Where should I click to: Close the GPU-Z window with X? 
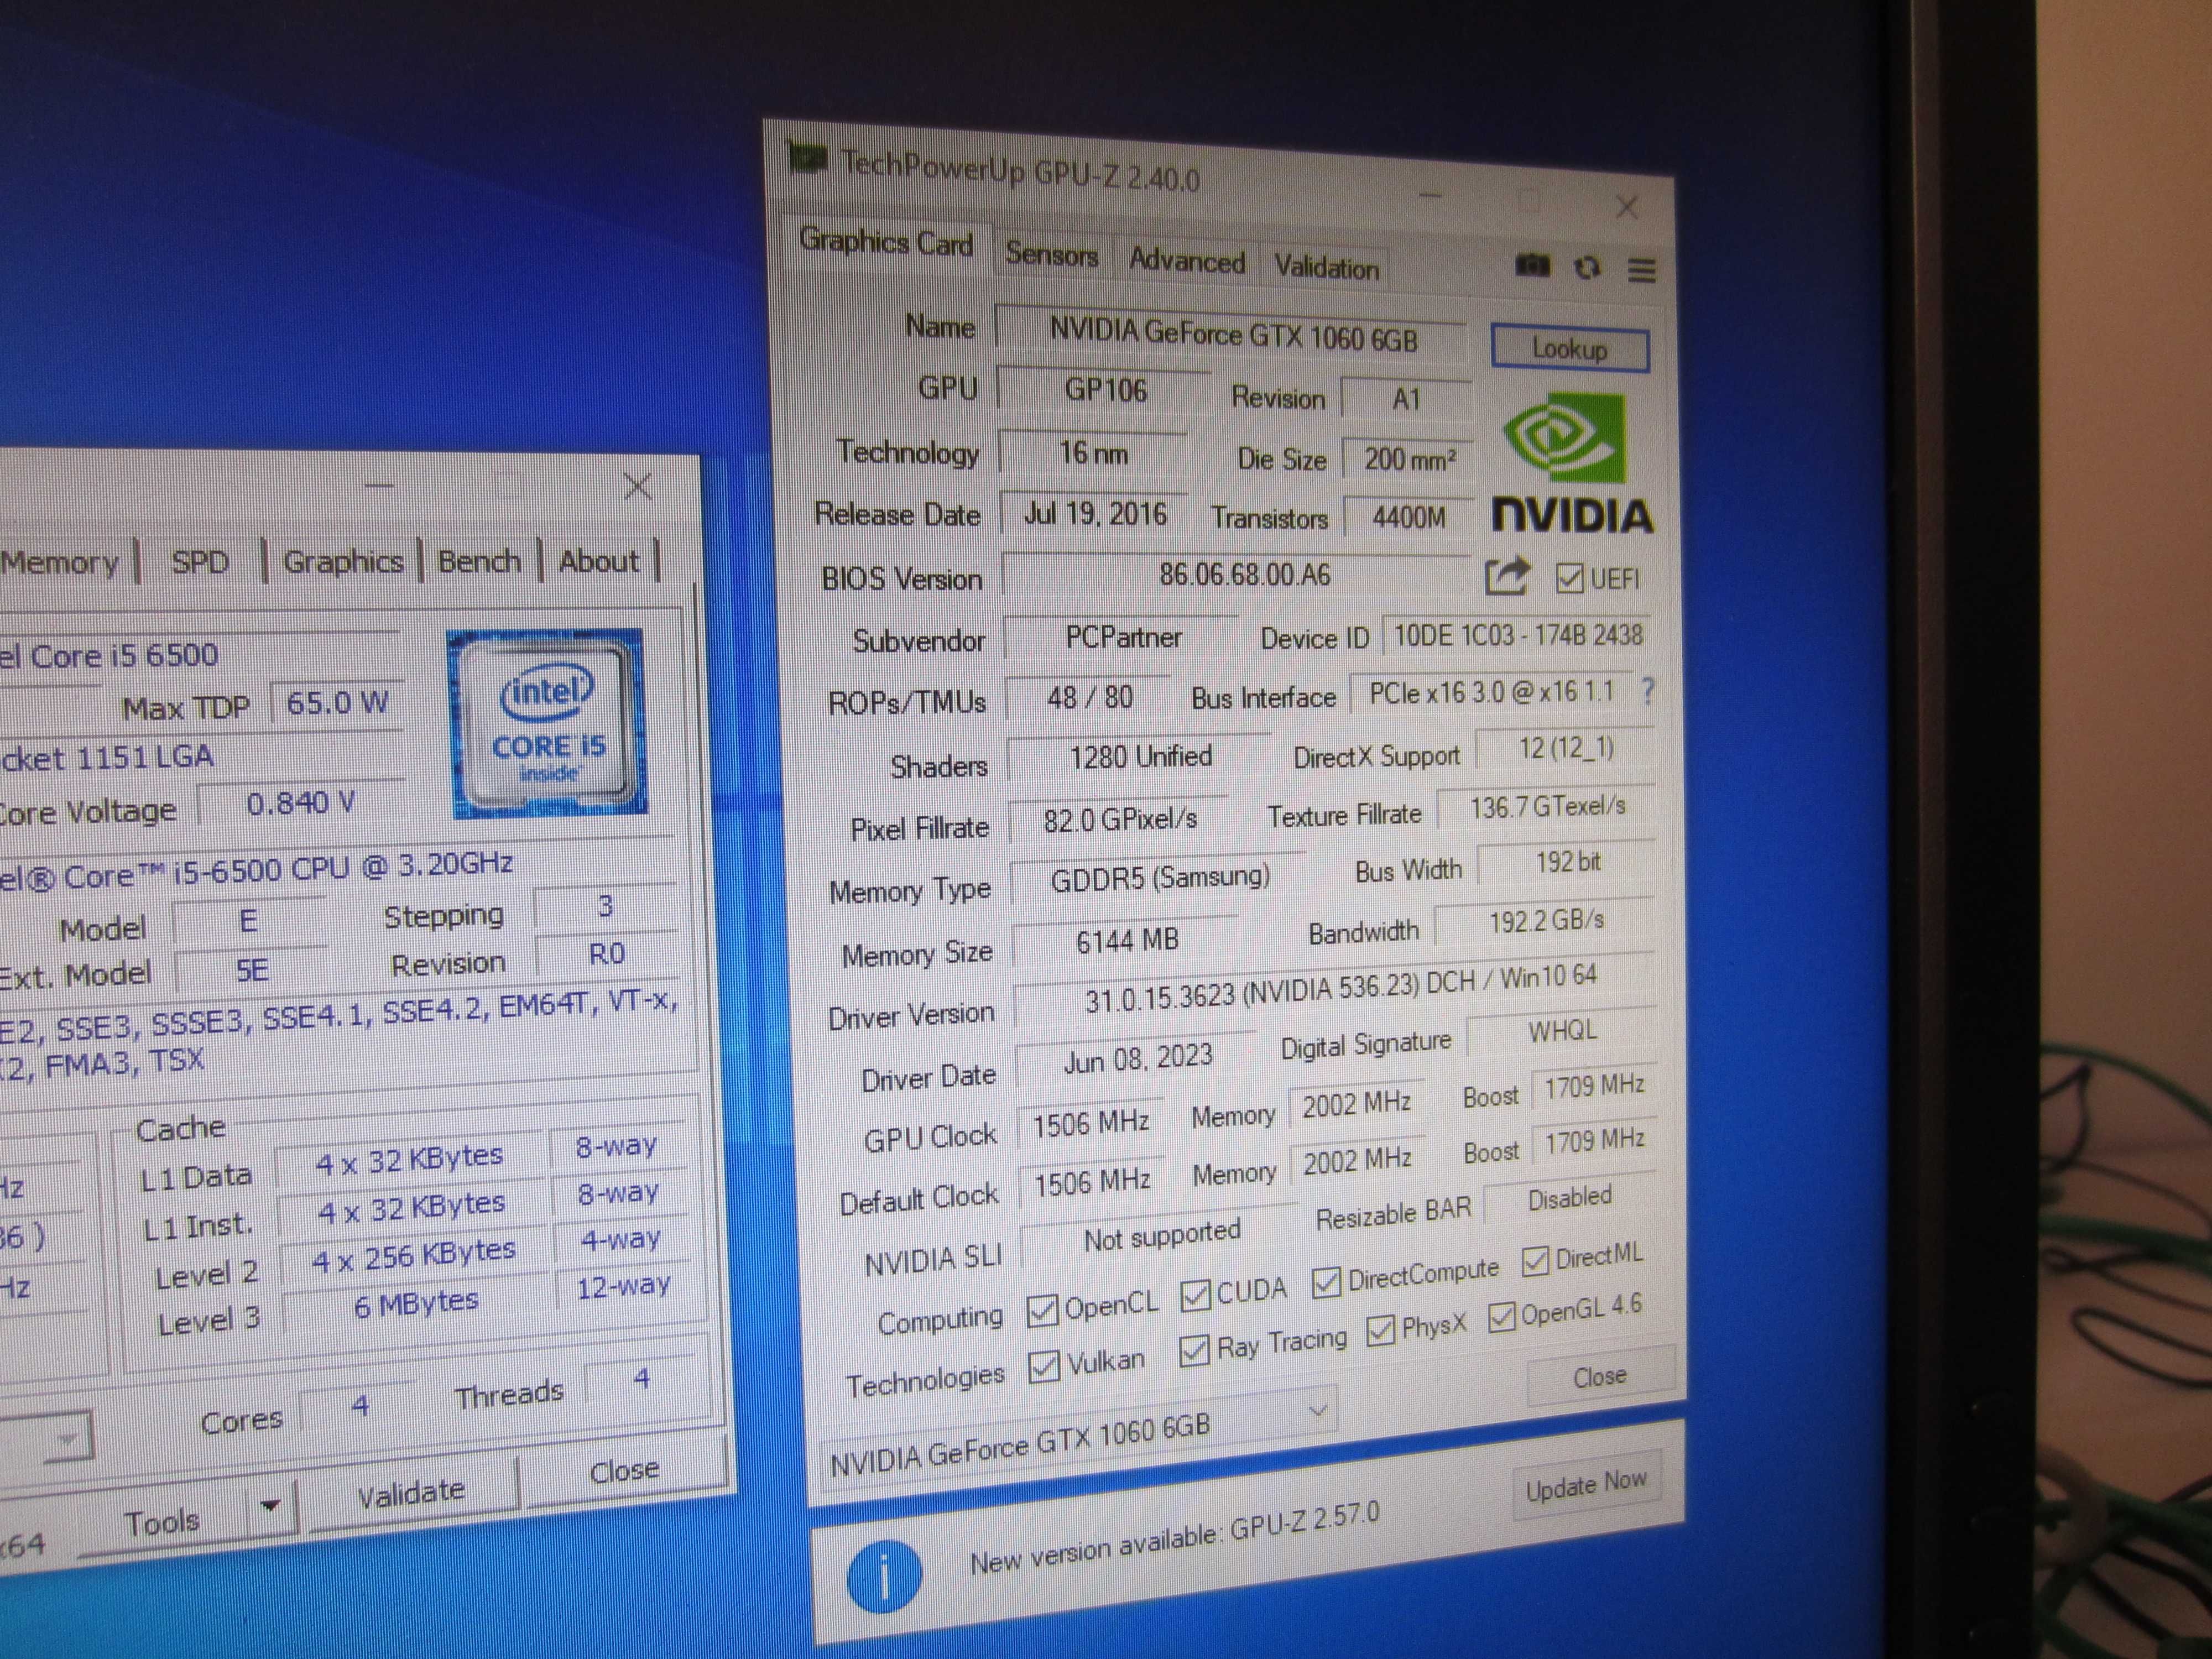pyautogui.click(x=1626, y=207)
